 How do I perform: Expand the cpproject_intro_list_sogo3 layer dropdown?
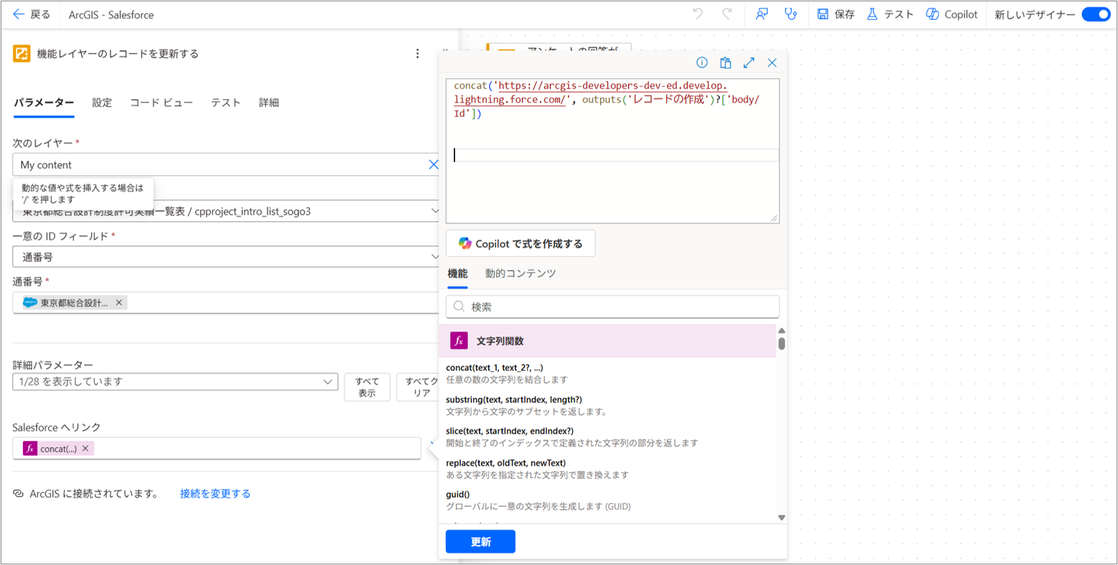(435, 211)
